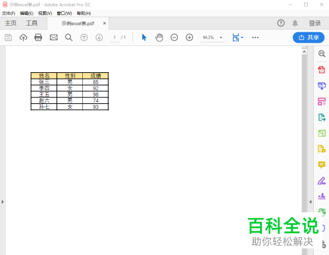Print the document with printer icon
Viewport: 329px width, 255px height.
click(38, 37)
